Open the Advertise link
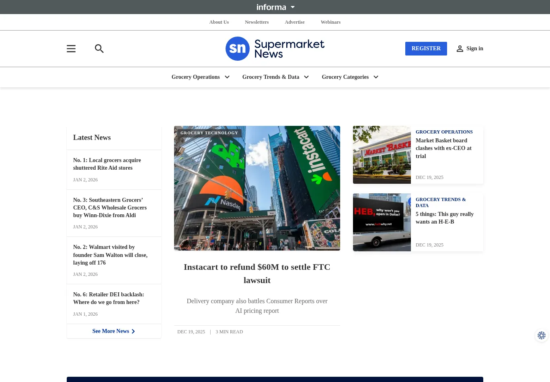Screen dimensions: 550x382 click(294, 22)
